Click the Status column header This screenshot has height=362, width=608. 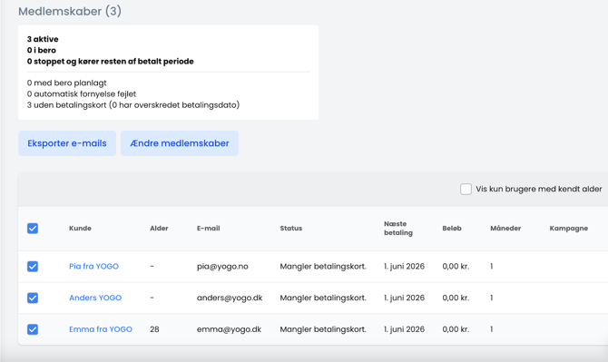[x=290, y=229]
